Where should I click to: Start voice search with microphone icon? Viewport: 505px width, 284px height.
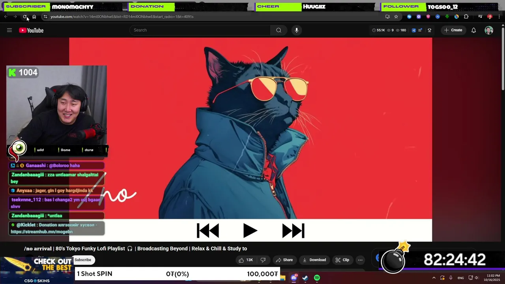pyautogui.click(x=297, y=30)
